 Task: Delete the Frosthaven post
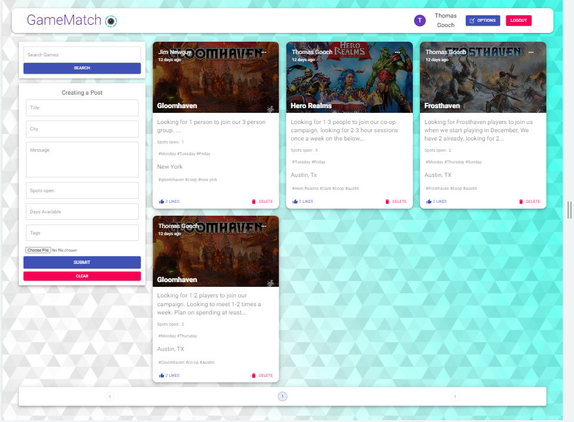(x=529, y=202)
